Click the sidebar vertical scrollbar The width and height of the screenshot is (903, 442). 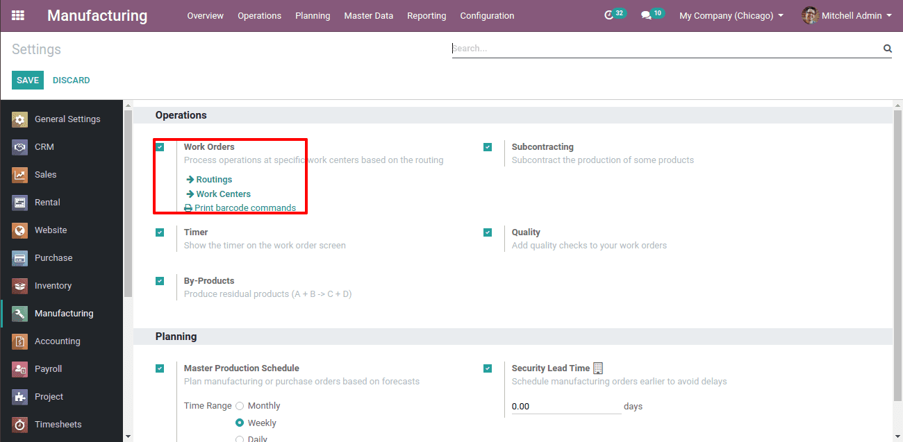pos(128,204)
